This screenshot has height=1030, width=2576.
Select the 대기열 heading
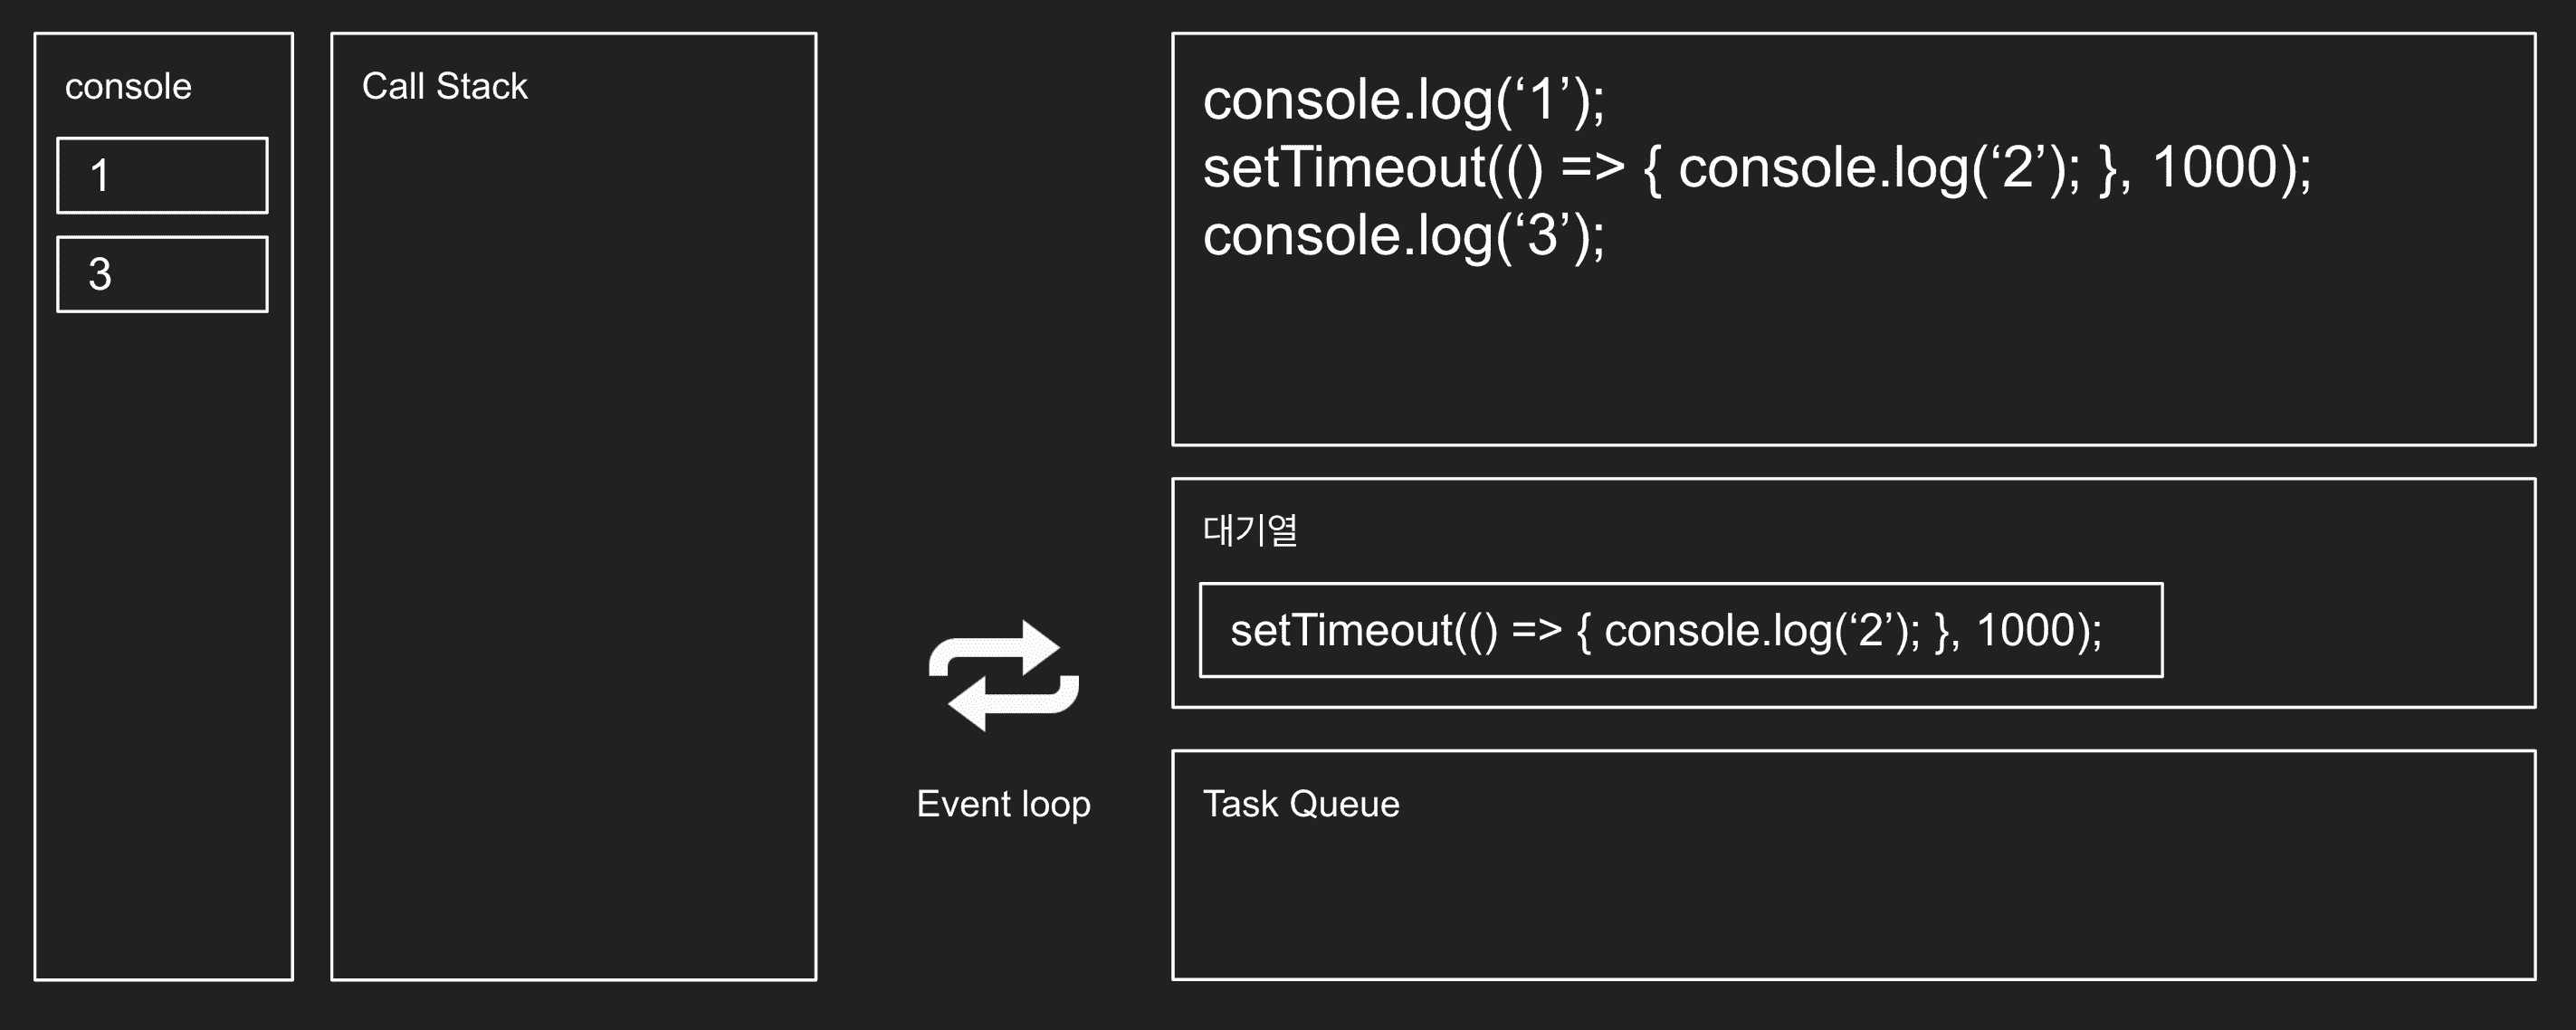(x=1249, y=530)
